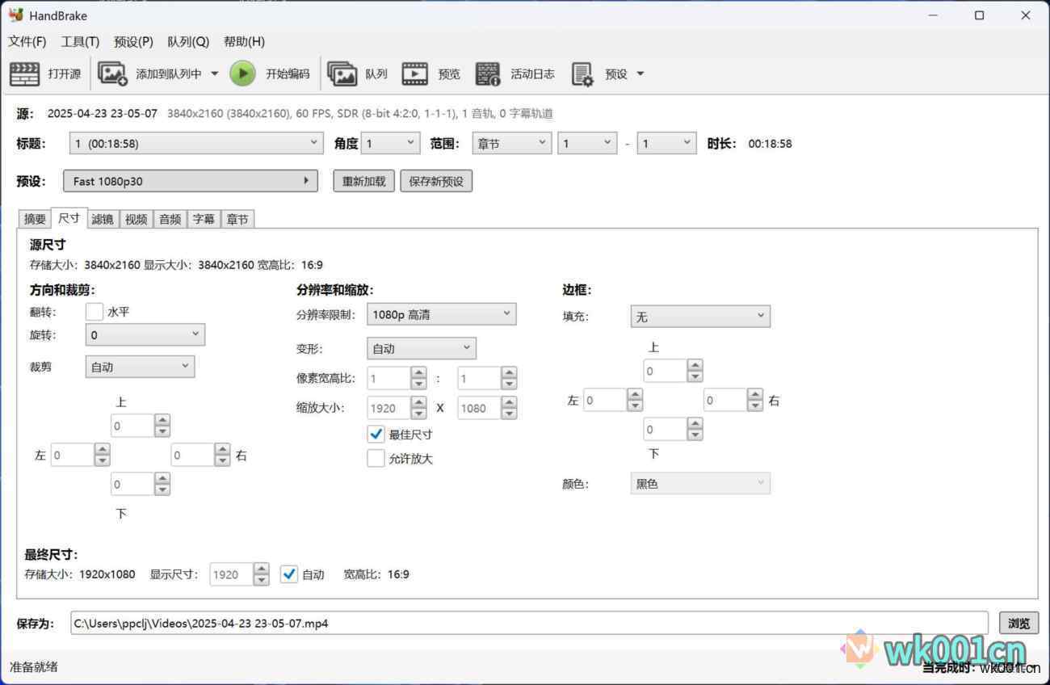Click the 预设 presets toolbar icon
The height and width of the screenshot is (685, 1050).
click(x=582, y=74)
